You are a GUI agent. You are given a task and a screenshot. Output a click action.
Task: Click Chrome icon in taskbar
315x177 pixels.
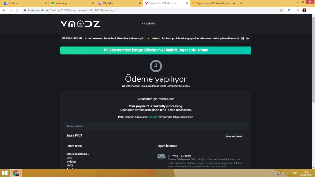click(16, 173)
